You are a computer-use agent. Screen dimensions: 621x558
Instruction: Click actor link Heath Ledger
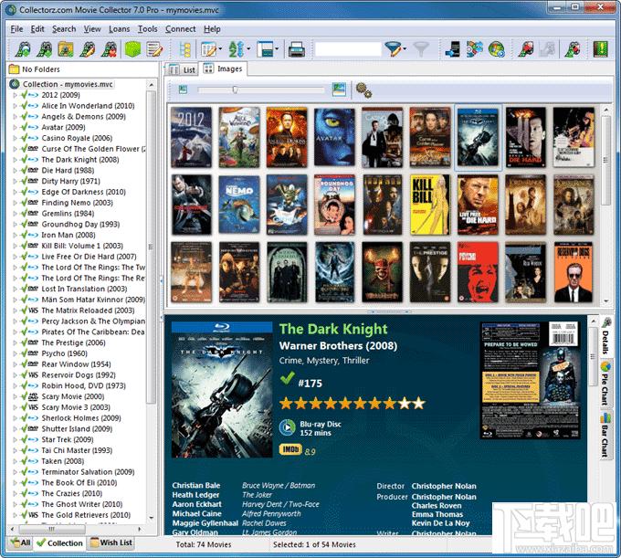(x=195, y=495)
